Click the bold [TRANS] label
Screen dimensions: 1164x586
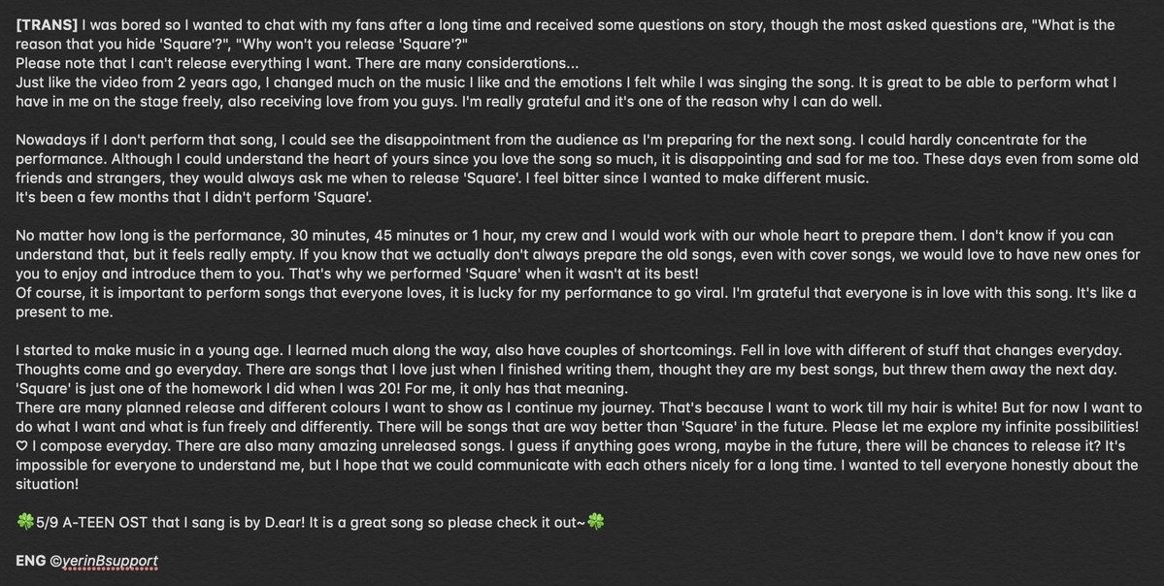[x=46, y=25]
